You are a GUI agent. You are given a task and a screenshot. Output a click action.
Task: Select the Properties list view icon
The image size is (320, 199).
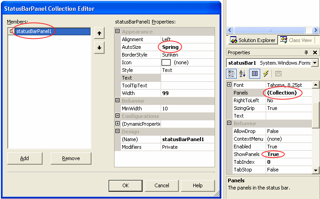click(254, 73)
